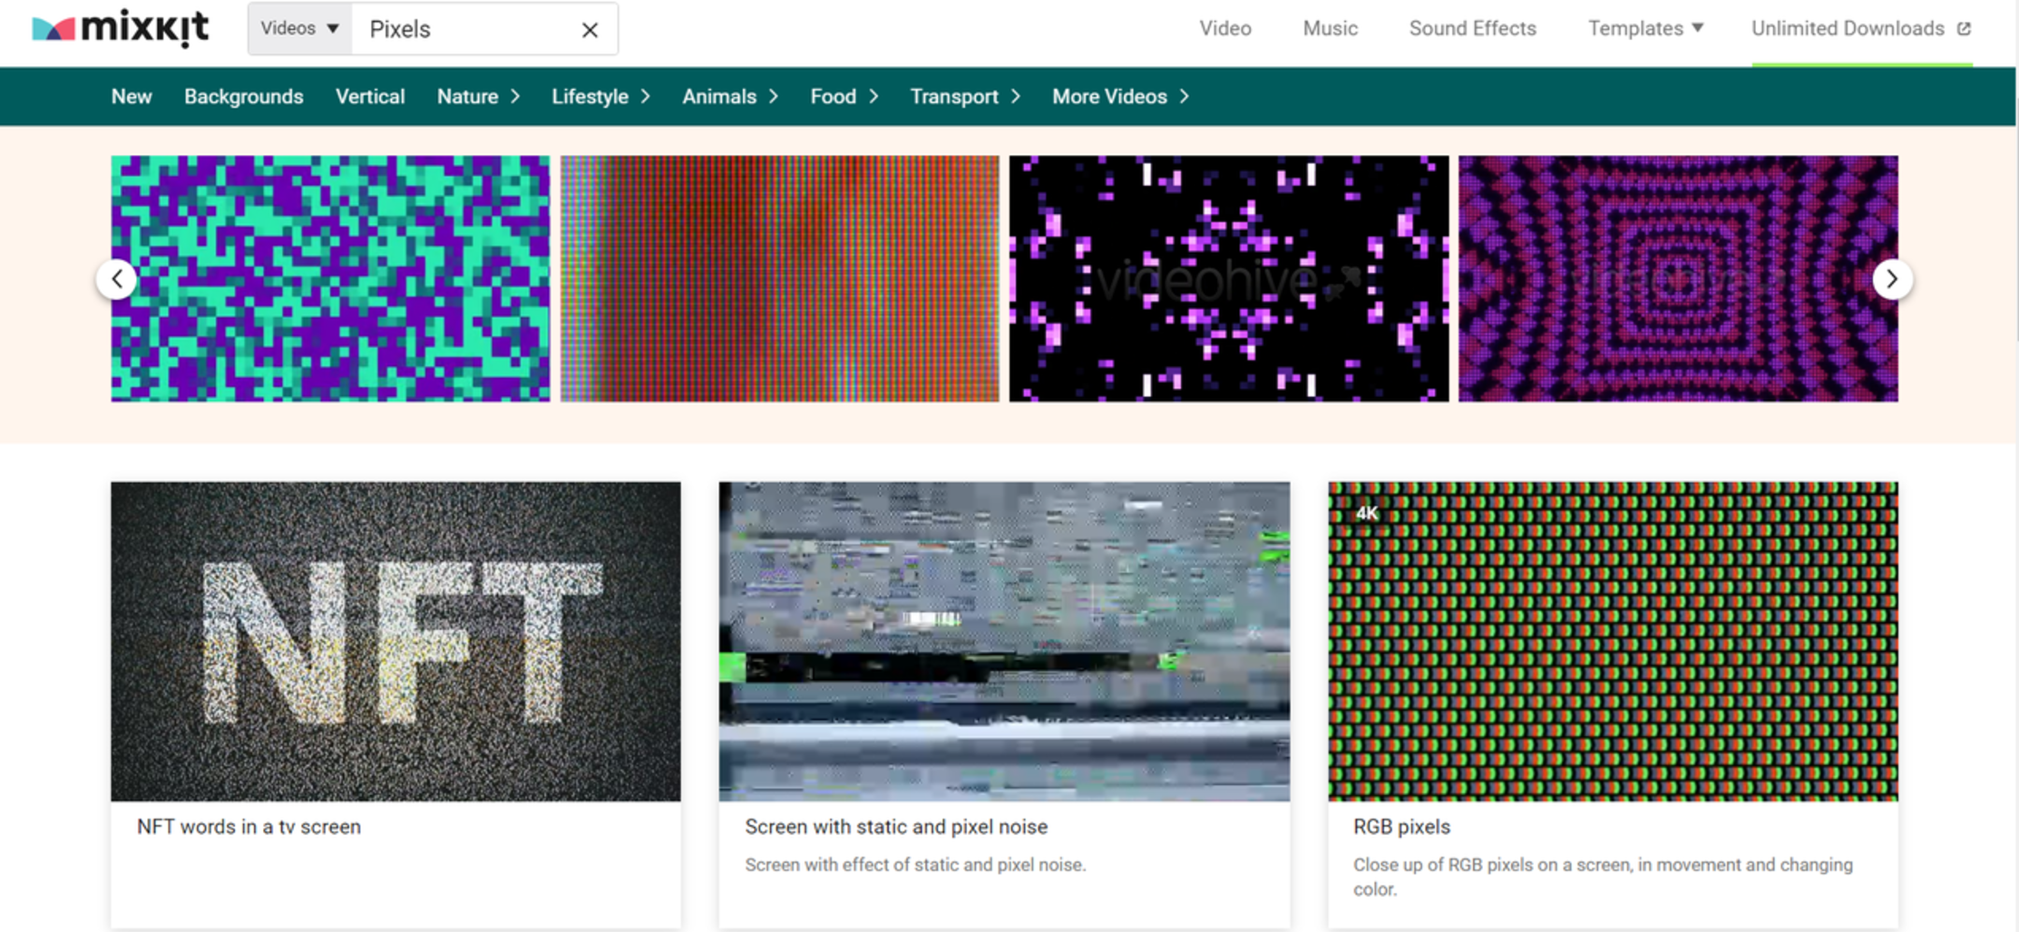The height and width of the screenshot is (932, 2019).
Task: Click the external link icon beside Unlimited Downloads
Action: [1966, 28]
